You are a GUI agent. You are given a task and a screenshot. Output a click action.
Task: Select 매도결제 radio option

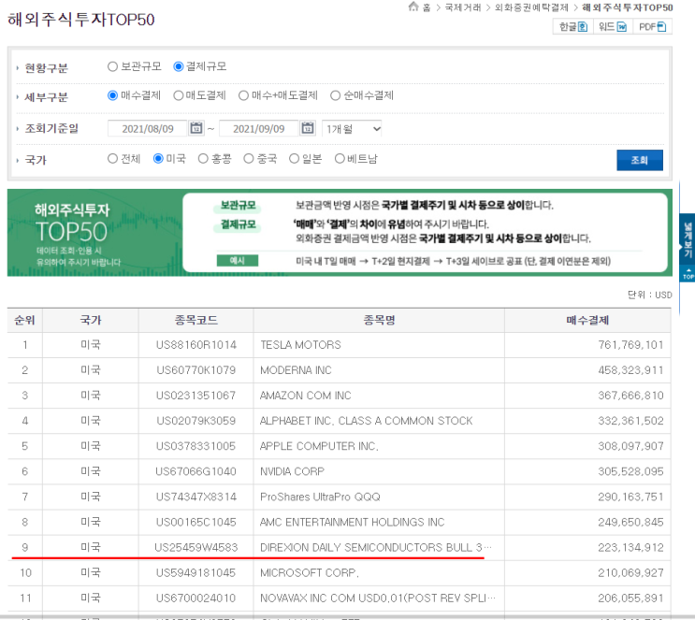pyautogui.click(x=178, y=95)
